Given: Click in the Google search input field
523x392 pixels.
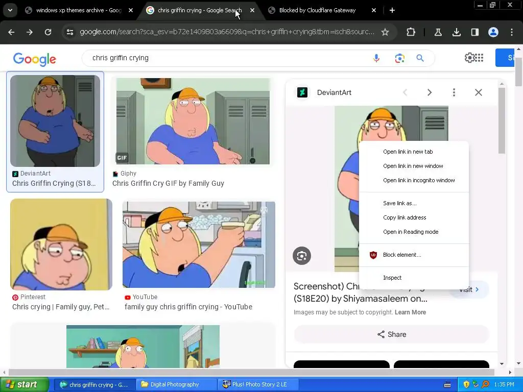Looking at the screenshot, I should pos(227,58).
